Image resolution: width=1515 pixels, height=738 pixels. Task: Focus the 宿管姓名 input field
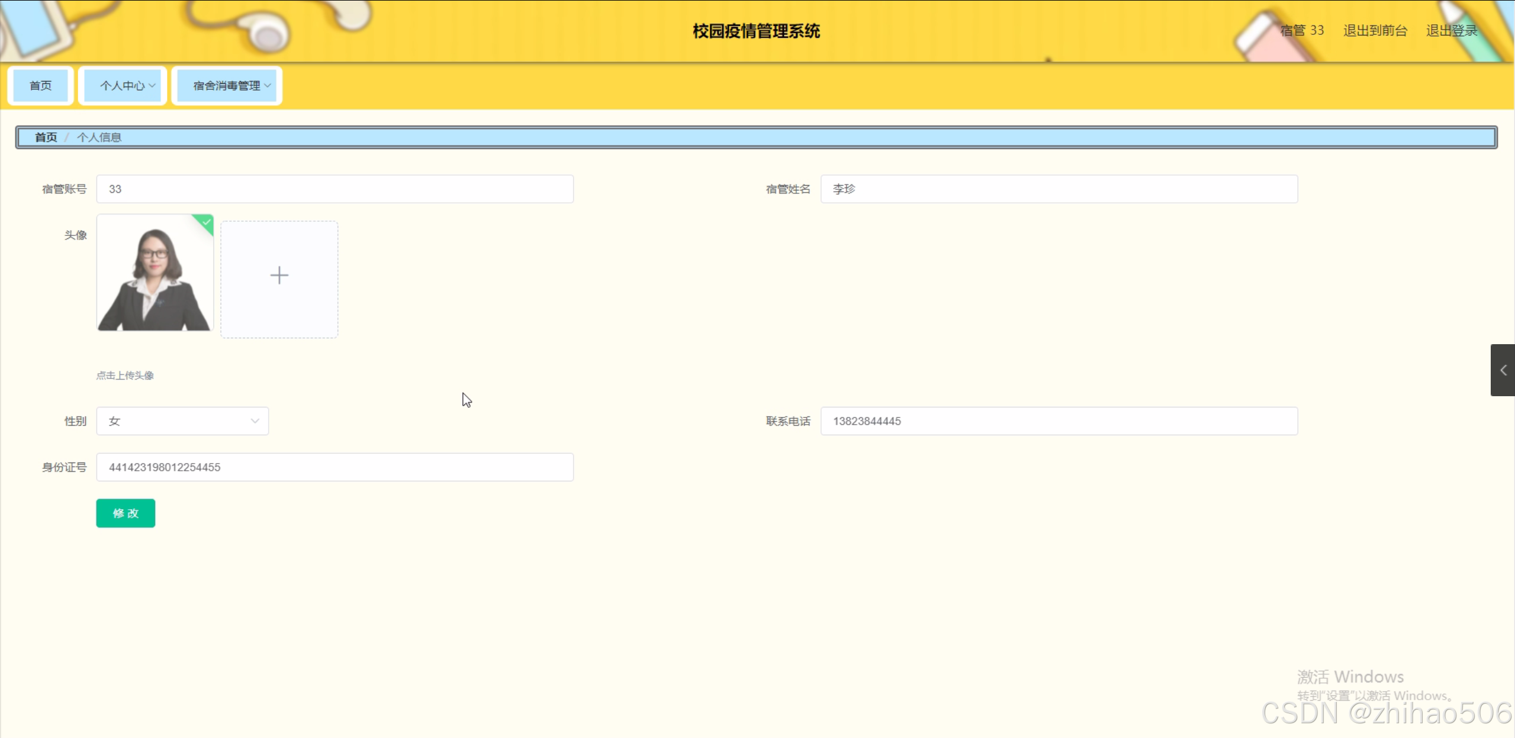(1059, 189)
